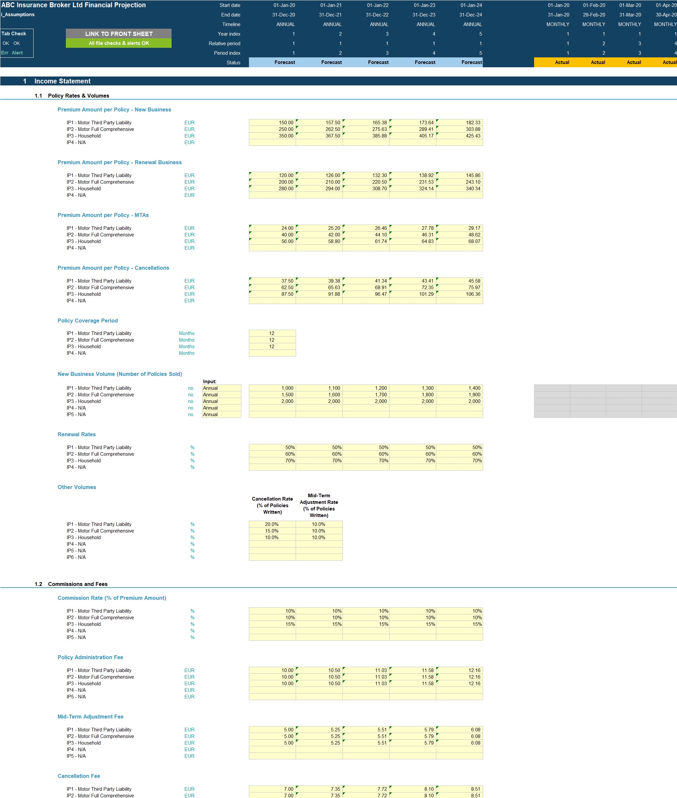Click the Policy Rates & Volumes heading
This screenshot has height=798, width=677.
tap(78, 96)
